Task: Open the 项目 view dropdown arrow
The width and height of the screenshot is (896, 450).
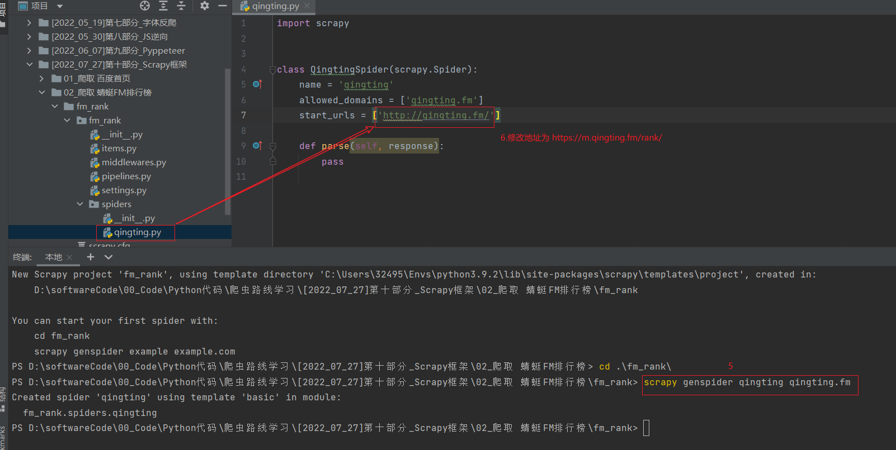Action: [60, 7]
